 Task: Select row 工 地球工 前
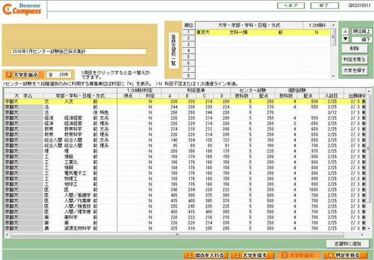coord(185,184)
